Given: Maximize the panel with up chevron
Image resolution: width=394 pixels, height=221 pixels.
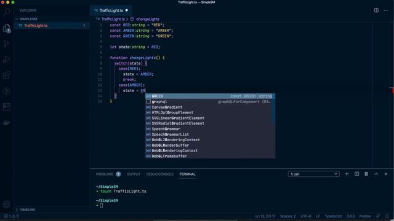Looking at the screenshot, I should tap(376, 174).
